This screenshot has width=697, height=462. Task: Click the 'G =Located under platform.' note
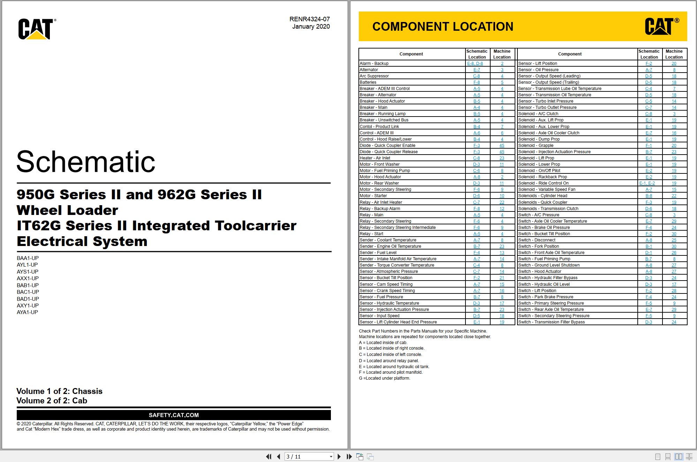(385, 378)
